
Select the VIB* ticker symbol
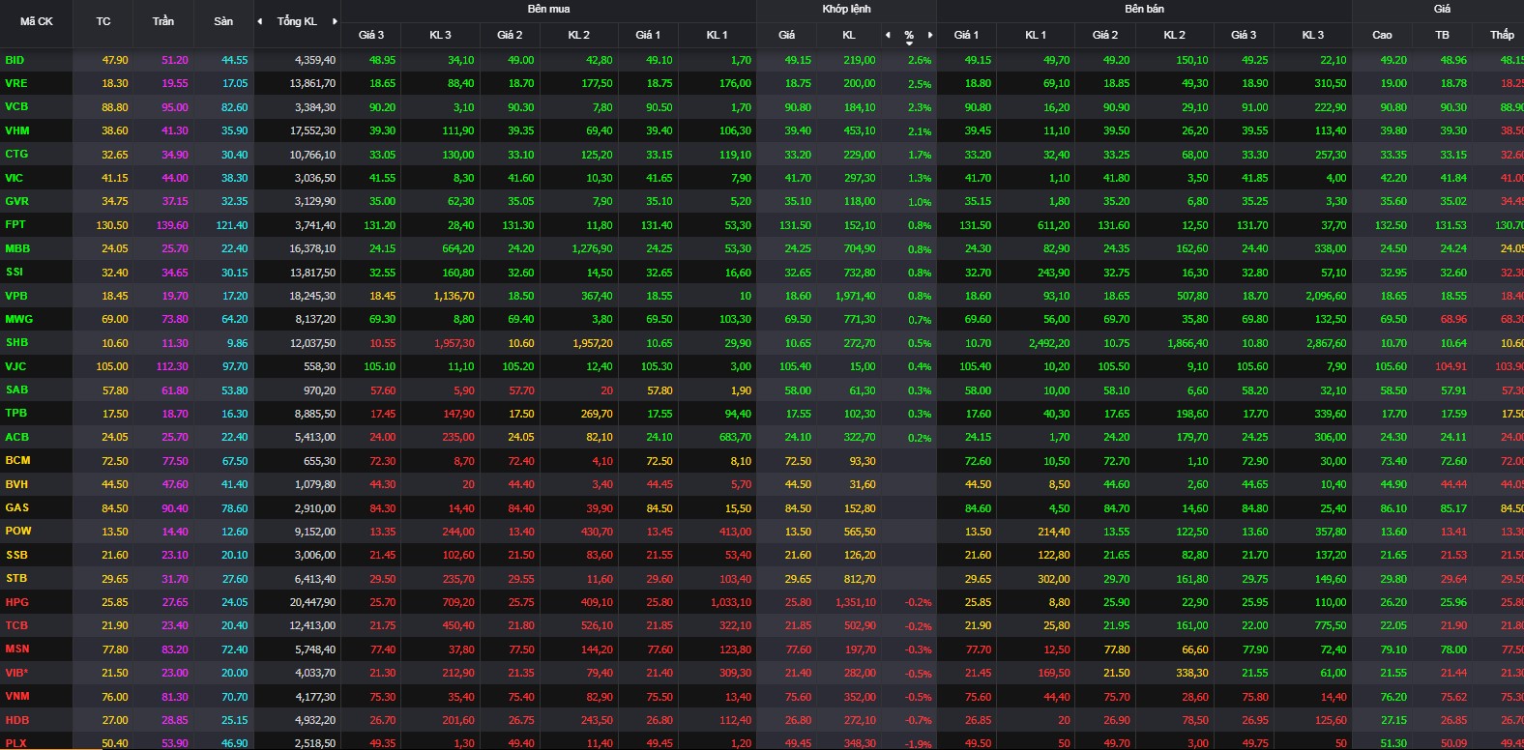[x=16, y=673]
